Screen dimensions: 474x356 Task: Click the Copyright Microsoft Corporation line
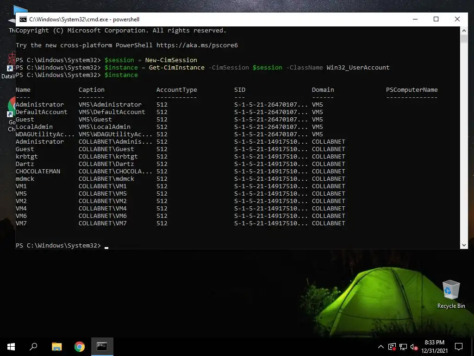pyautogui.click(x=121, y=31)
